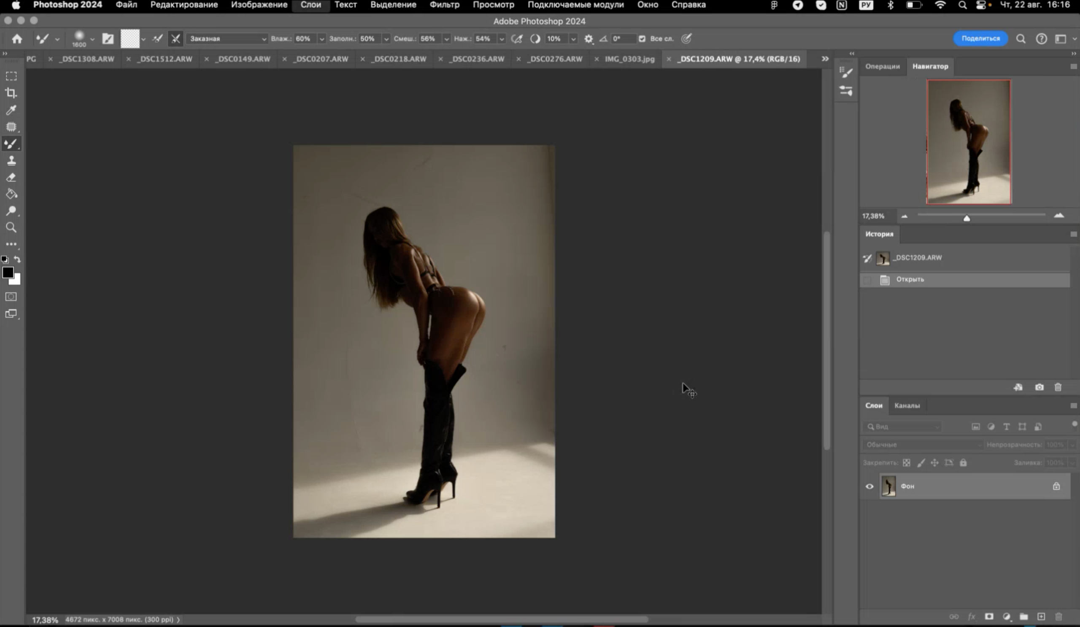Toggle Quick Mask mode

tap(11, 297)
